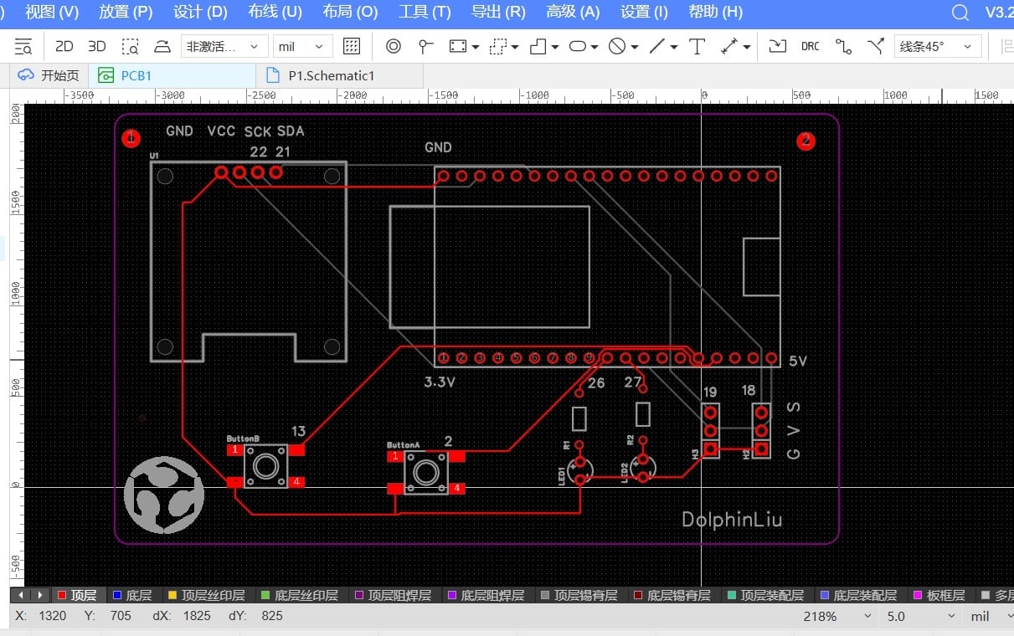Select the line drawing tool
Image resolution: width=1014 pixels, height=636 pixels.
pos(658,47)
